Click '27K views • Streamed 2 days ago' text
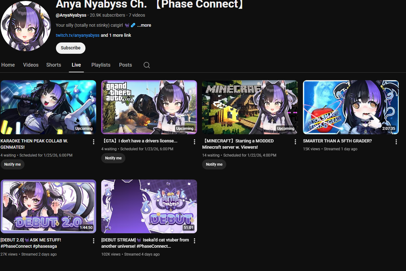Viewport: 406px width, 271px height. (29, 254)
